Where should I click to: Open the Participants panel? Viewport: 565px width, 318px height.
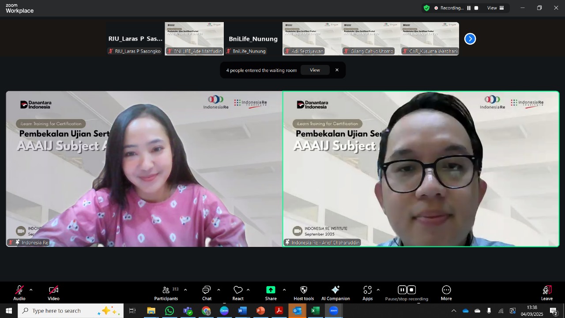[x=166, y=292]
